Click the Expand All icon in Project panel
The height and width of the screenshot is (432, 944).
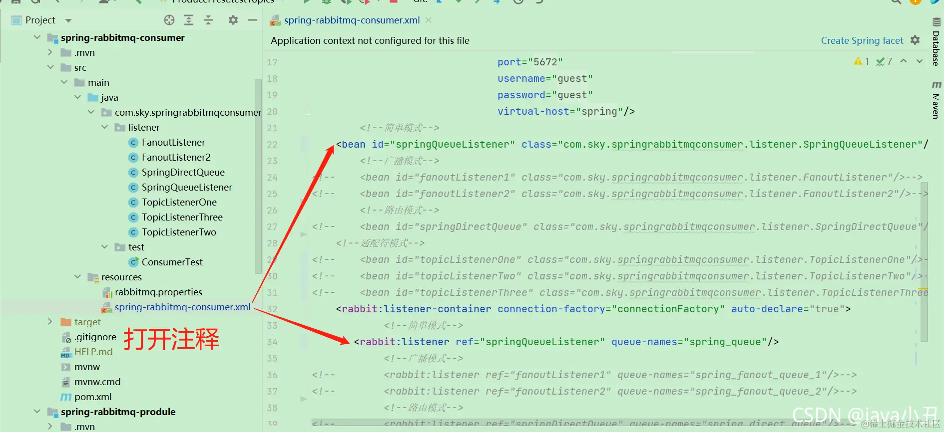[189, 20]
